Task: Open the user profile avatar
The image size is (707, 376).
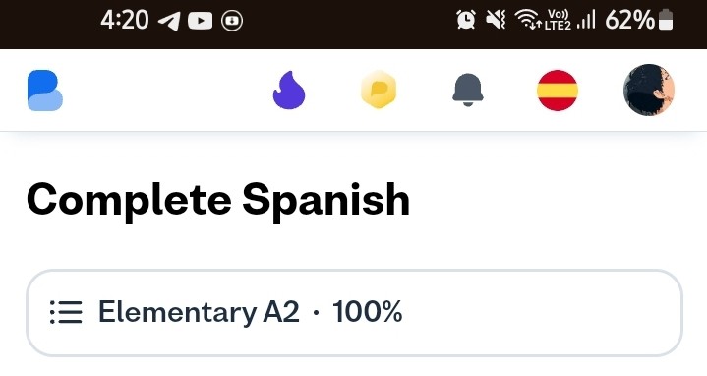Action: [649, 90]
